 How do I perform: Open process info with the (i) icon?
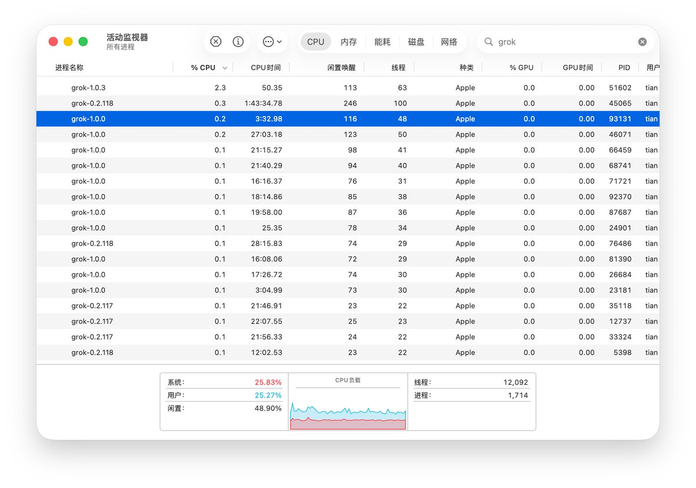(238, 42)
